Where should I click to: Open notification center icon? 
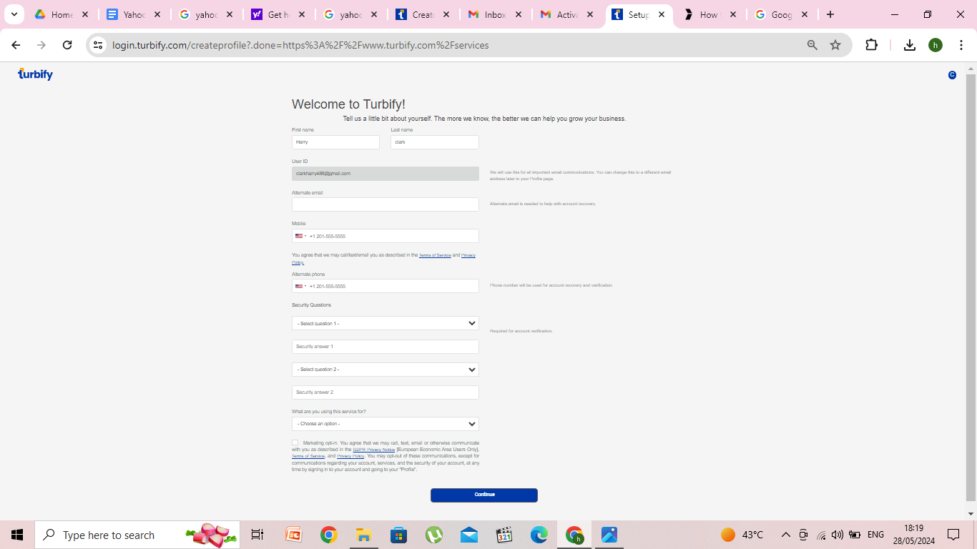click(x=953, y=535)
